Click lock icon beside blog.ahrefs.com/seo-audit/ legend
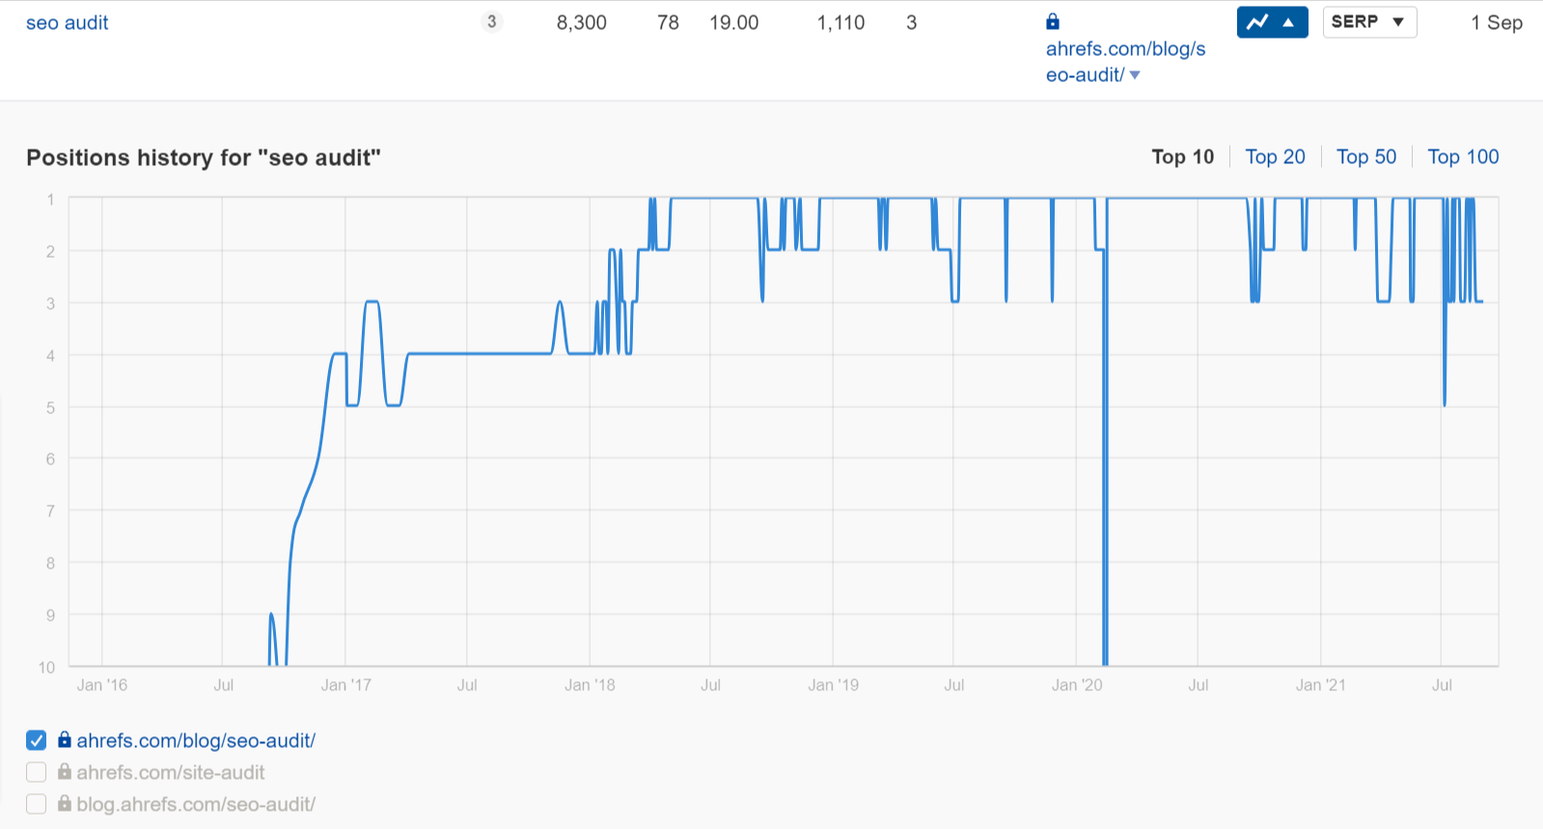This screenshot has height=829, width=1543. point(65,804)
